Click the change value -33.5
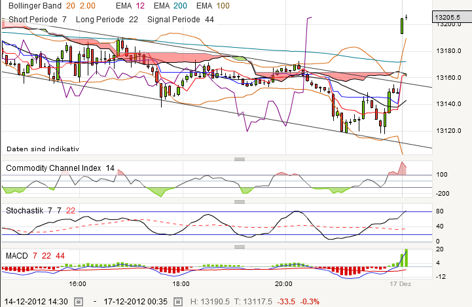The image size is (472, 307). pyautogui.click(x=286, y=301)
